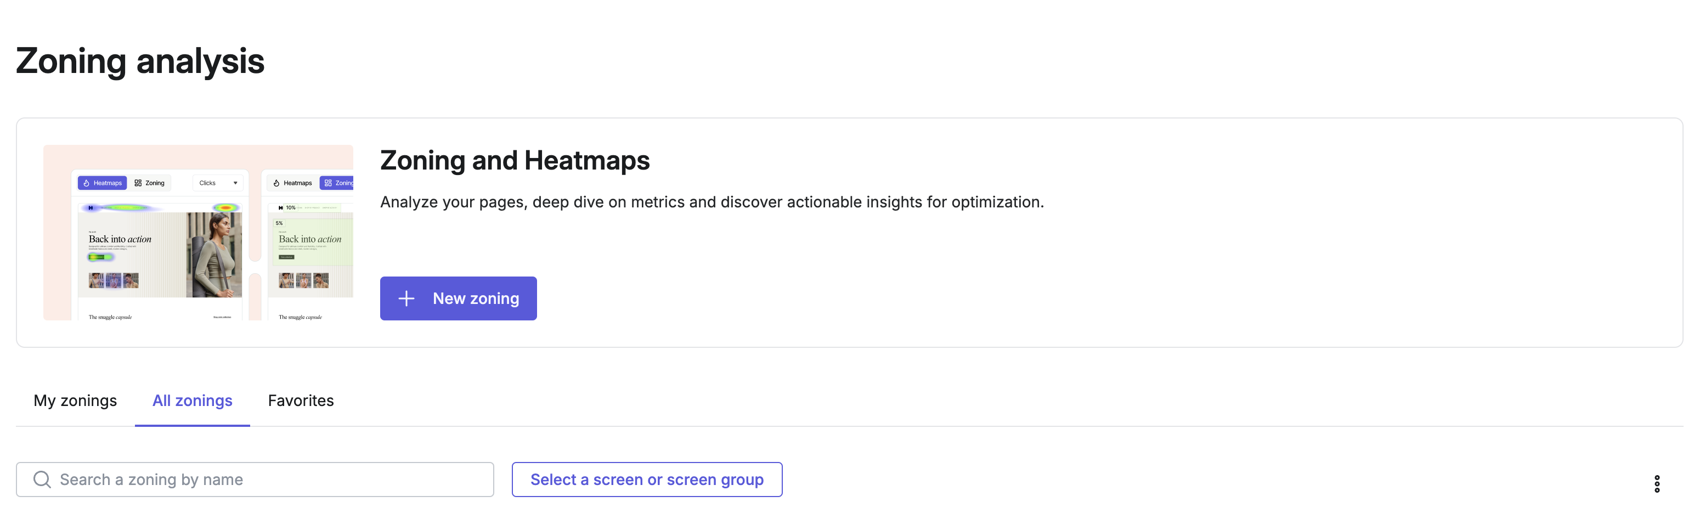This screenshot has height=530, width=1694.
Task: Click the Clicks dropdown arrow
Action: [x=235, y=183]
